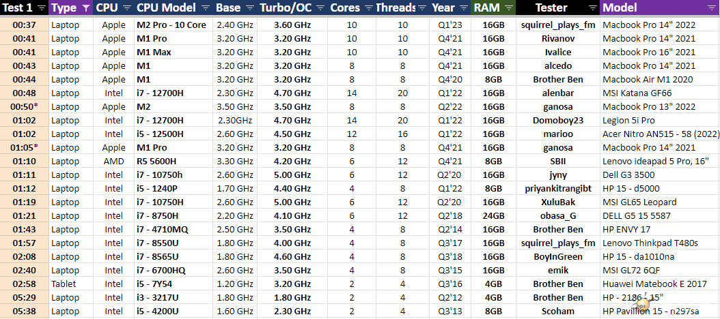
Task: Click tester cell XuluBak
Action: click(558, 202)
